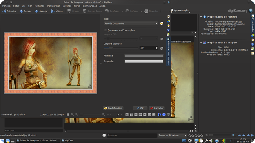Open the Melhorar menu
Image resolution: width=255 pixels, height=143 pixels.
point(39,6)
